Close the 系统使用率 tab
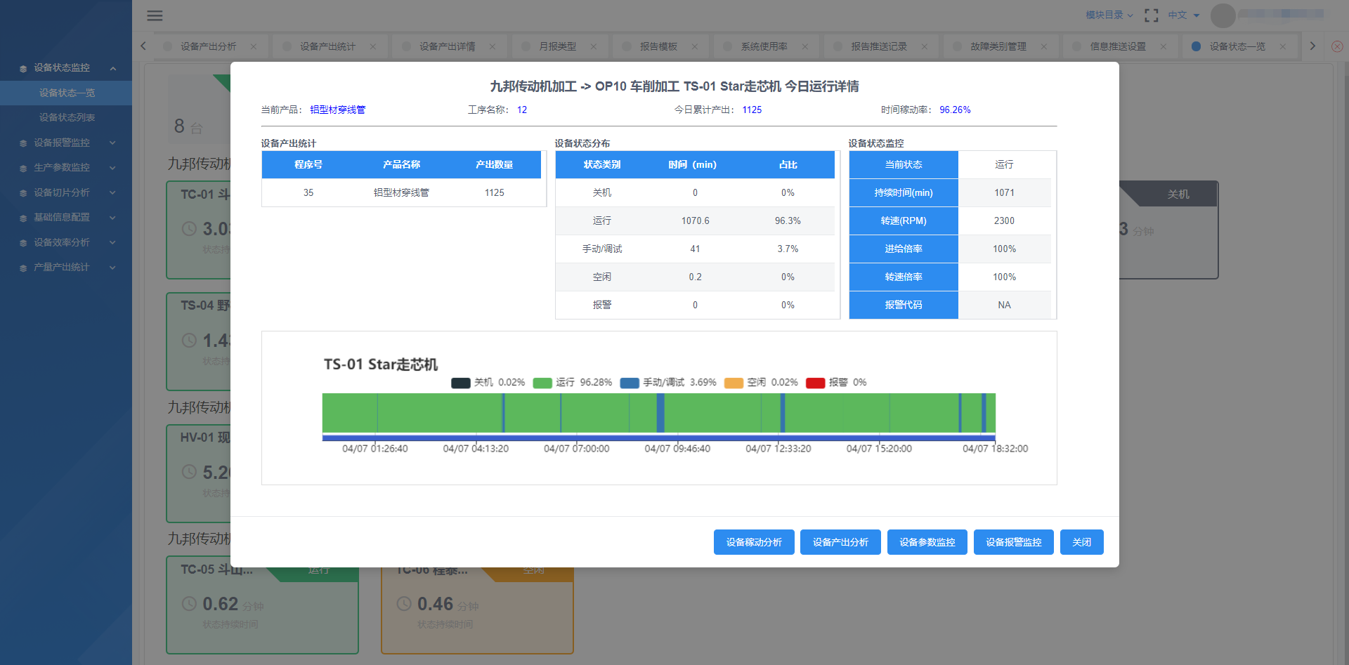The width and height of the screenshot is (1349, 665). coord(805,46)
